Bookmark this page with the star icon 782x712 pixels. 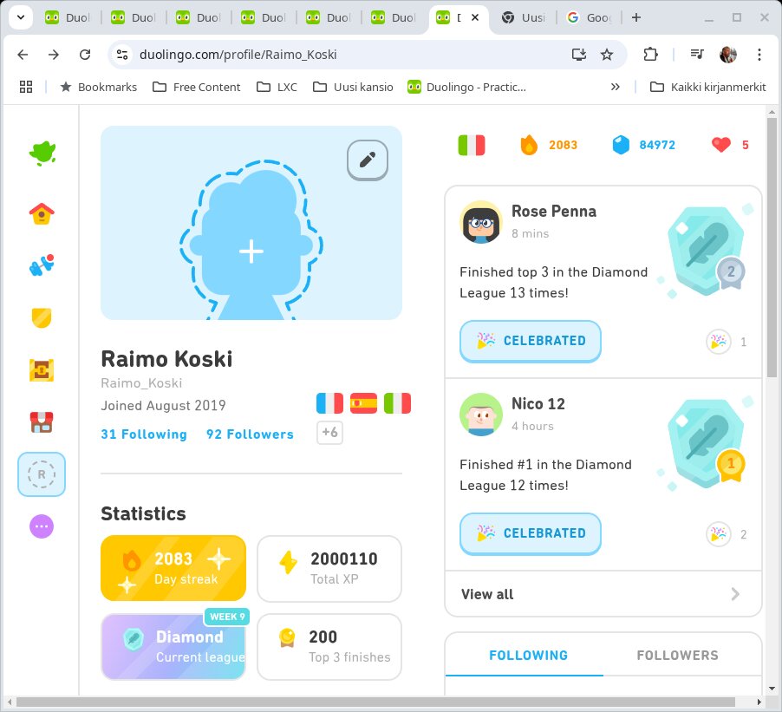click(x=607, y=55)
